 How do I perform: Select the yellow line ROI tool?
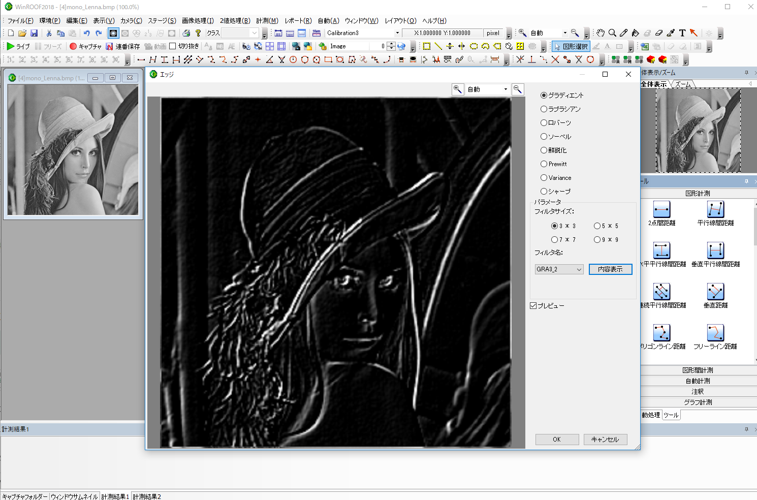point(438,46)
